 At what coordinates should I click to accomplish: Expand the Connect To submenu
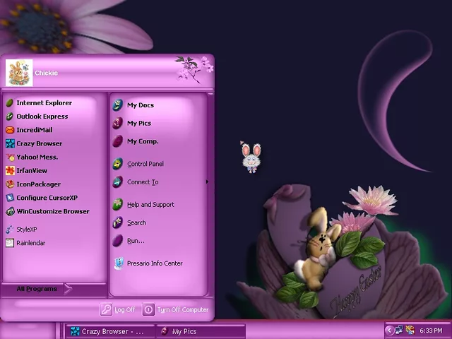(143, 182)
